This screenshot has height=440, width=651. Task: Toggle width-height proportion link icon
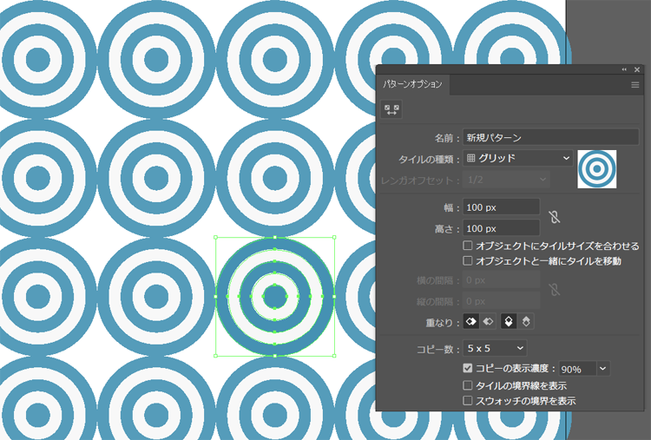[x=555, y=217]
